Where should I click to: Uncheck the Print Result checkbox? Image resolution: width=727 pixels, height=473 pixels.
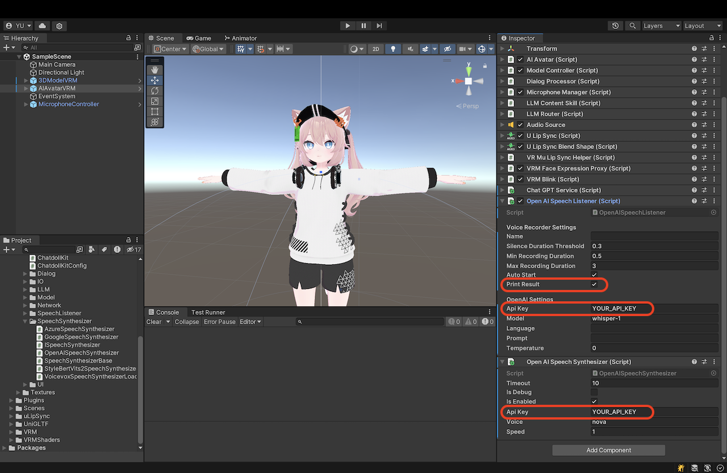pyautogui.click(x=594, y=284)
